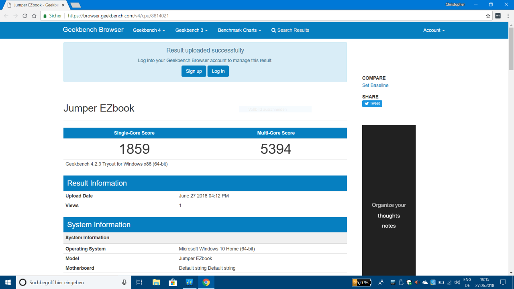Click the Cortana microphone icon

[124, 282]
